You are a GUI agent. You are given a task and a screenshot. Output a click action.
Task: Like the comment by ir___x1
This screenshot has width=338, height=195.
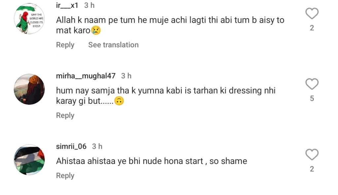(x=312, y=14)
